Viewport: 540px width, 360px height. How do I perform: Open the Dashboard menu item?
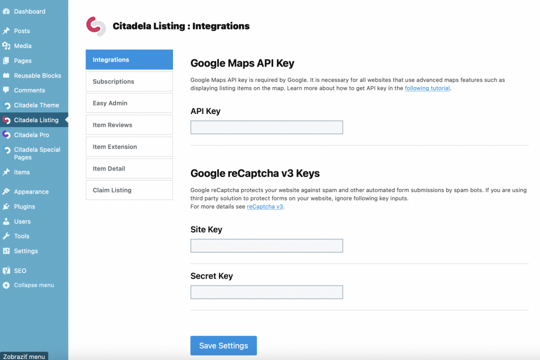point(30,12)
